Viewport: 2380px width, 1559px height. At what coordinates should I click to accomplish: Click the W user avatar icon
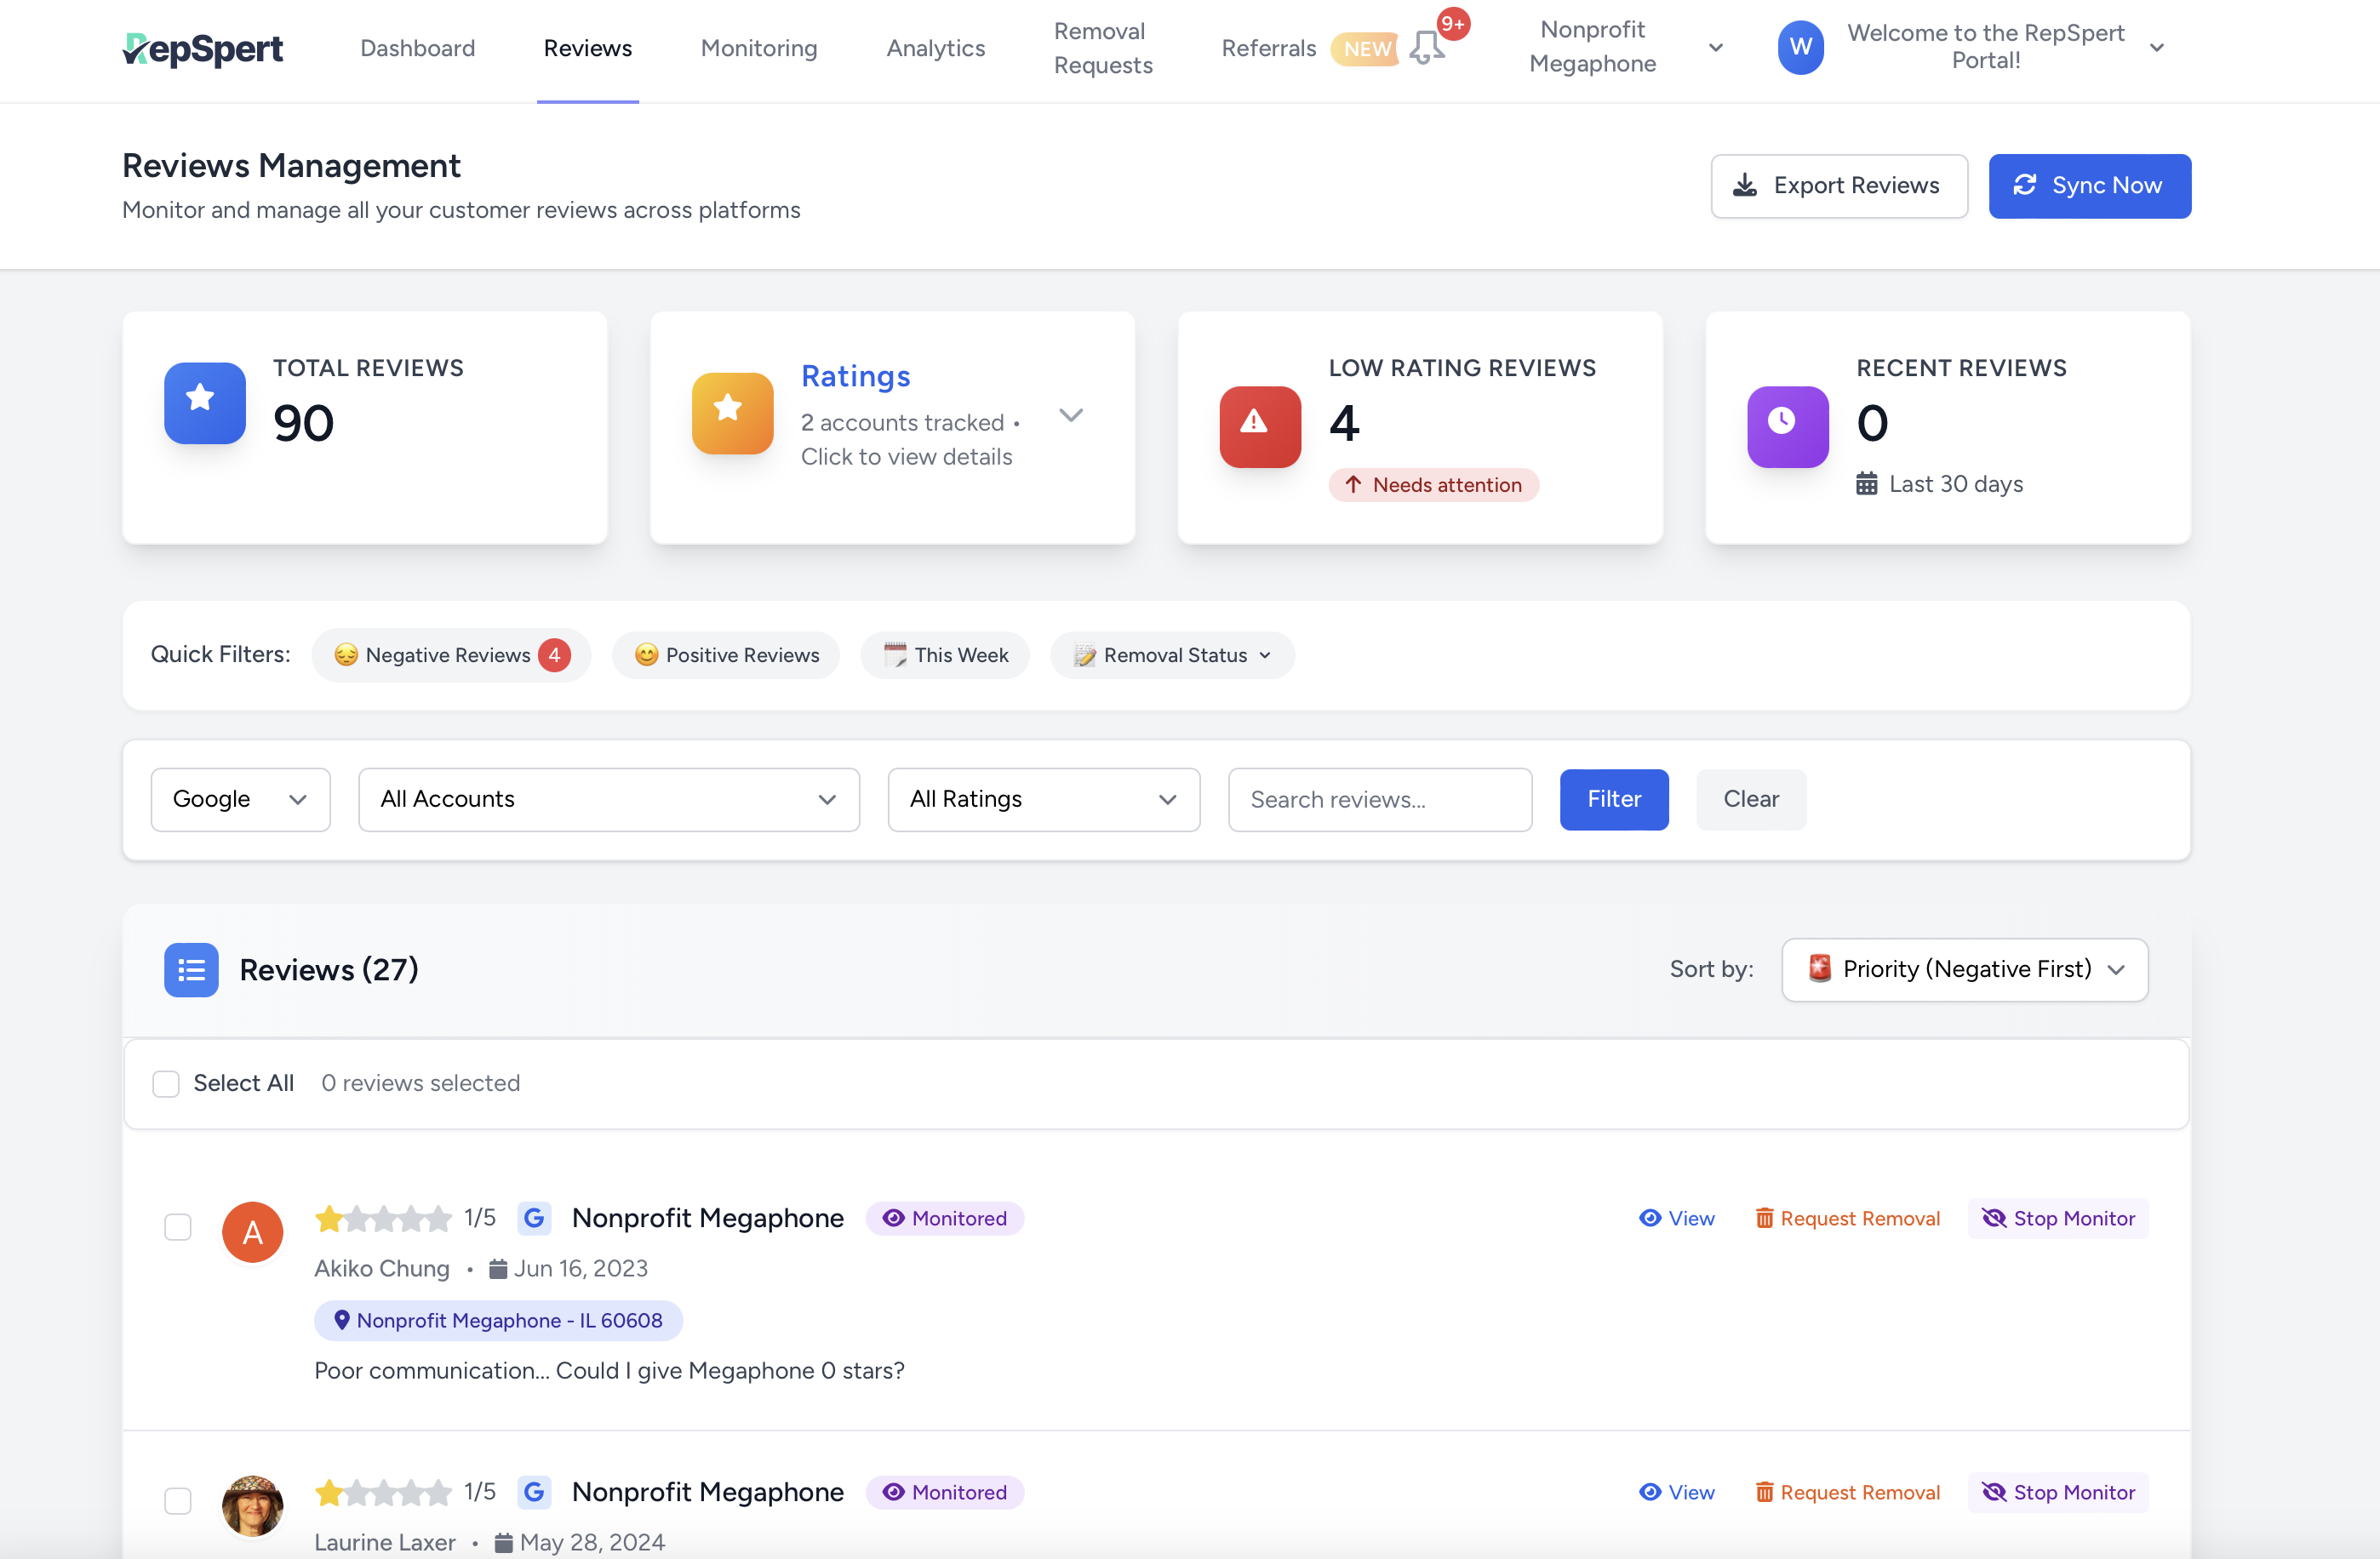click(1800, 47)
